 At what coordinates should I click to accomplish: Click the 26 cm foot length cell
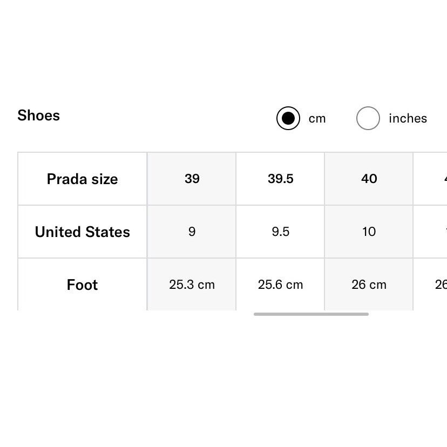pos(369,285)
